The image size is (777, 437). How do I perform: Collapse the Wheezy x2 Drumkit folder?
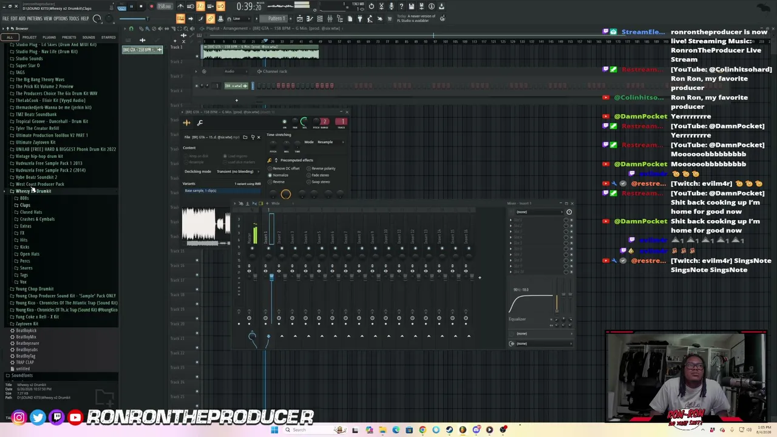coord(33,191)
